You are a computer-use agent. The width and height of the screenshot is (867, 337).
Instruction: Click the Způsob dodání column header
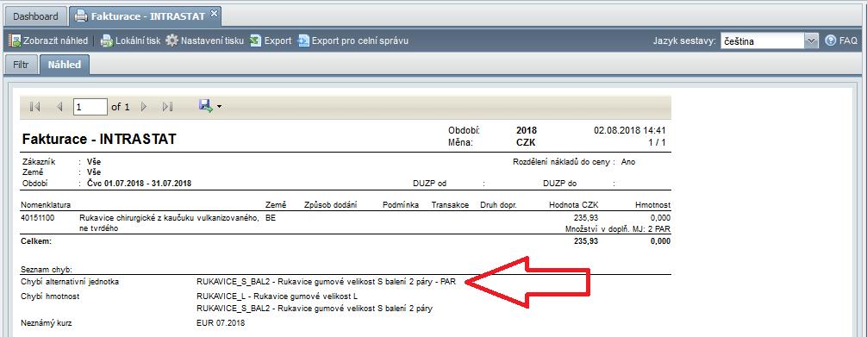tap(331, 205)
